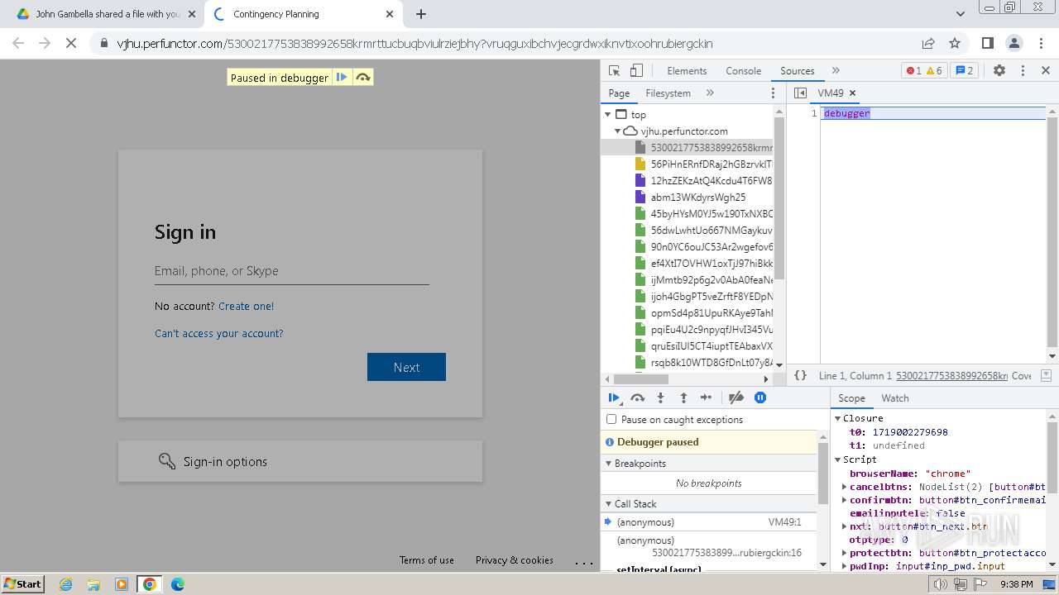The width and height of the screenshot is (1059, 595).
Task: Click the Next button on sign-in form
Action: tap(406, 367)
